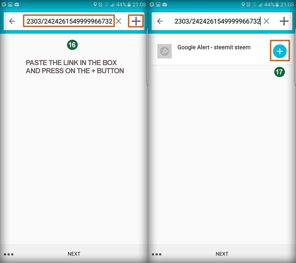Tap back arrow on right phone screen
The image size is (296, 263).
coord(160,21)
